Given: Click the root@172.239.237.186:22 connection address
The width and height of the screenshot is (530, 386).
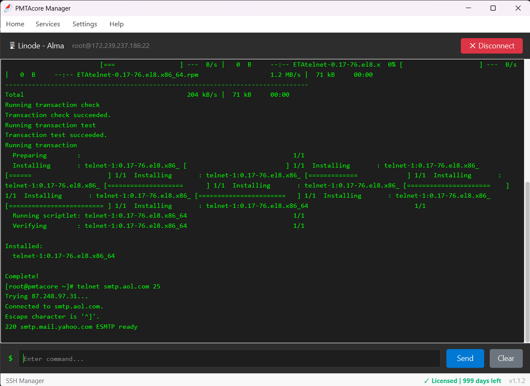Looking at the screenshot, I should pyautogui.click(x=111, y=45).
